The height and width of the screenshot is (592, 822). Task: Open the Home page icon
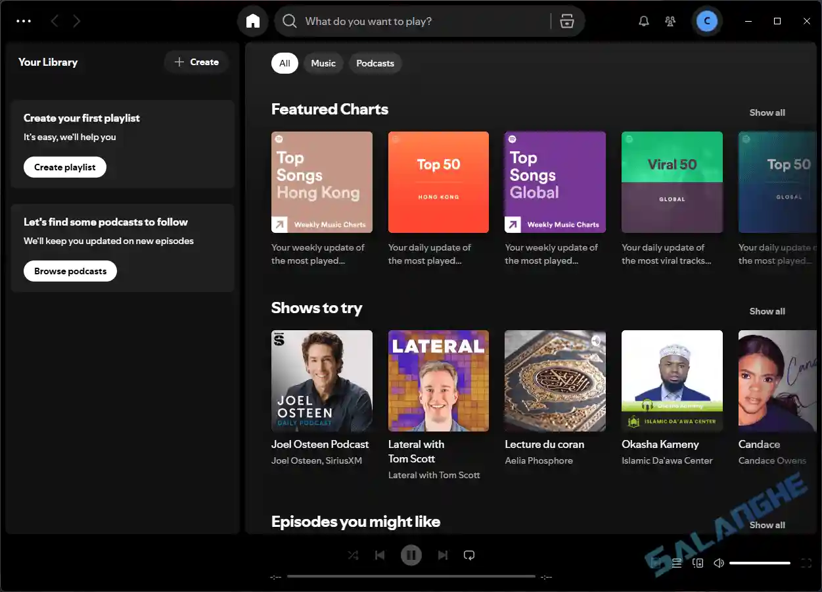pos(252,20)
